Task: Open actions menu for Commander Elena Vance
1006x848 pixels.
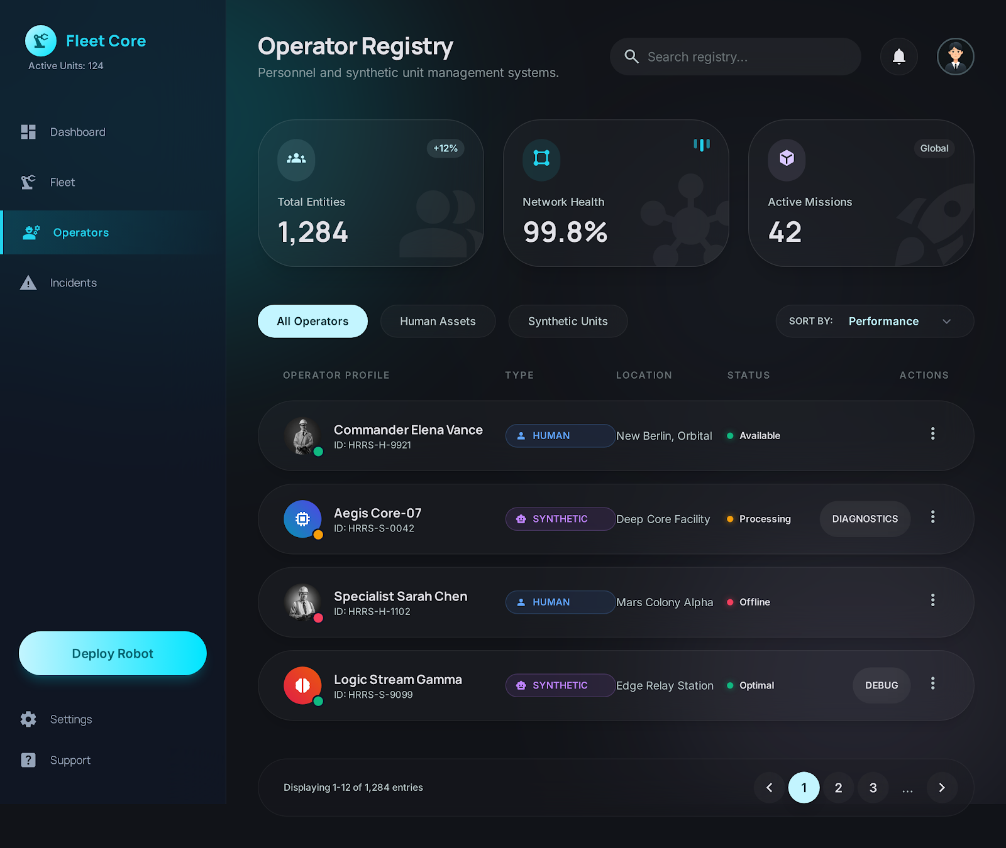Action: click(933, 433)
